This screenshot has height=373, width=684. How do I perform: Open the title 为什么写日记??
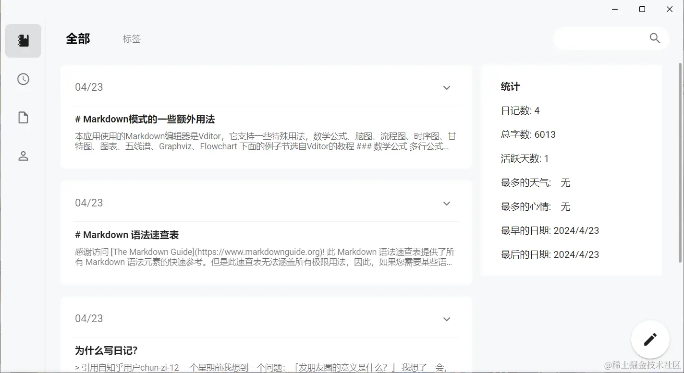click(106, 350)
